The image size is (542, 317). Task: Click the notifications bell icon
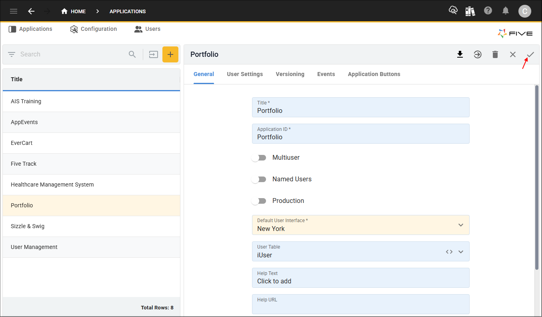[506, 11]
